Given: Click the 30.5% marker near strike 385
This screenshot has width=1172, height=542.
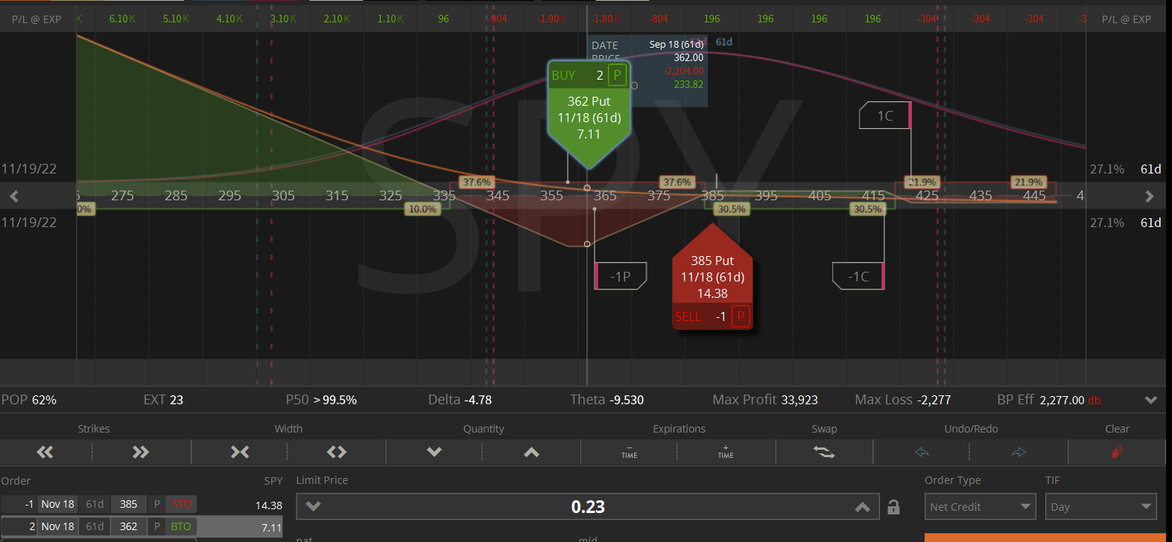Looking at the screenshot, I should pyautogui.click(x=732, y=209).
